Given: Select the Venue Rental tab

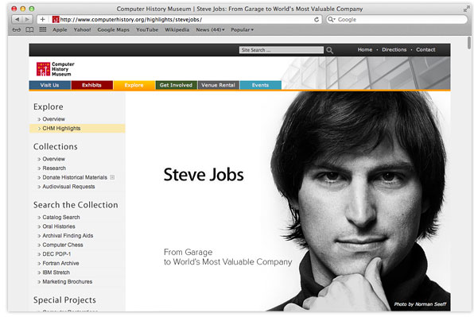Looking at the screenshot, I should [218, 85].
